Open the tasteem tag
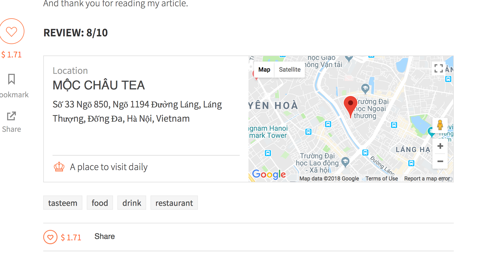 63,203
